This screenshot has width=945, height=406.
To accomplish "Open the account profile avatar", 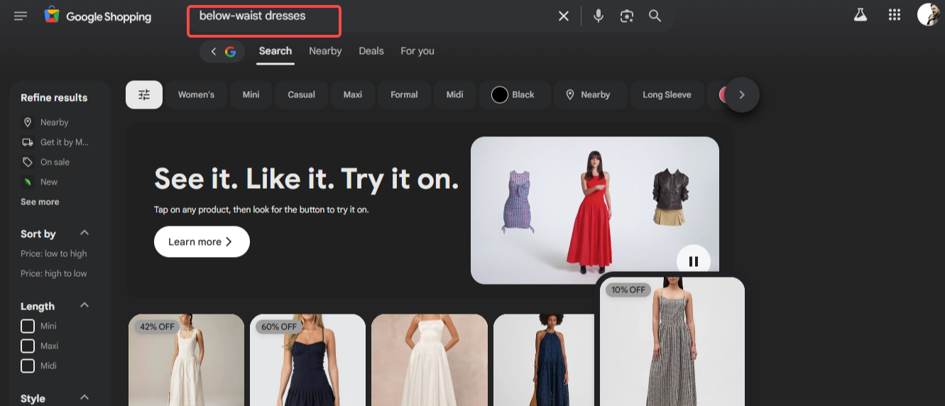I will [x=928, y=15].
